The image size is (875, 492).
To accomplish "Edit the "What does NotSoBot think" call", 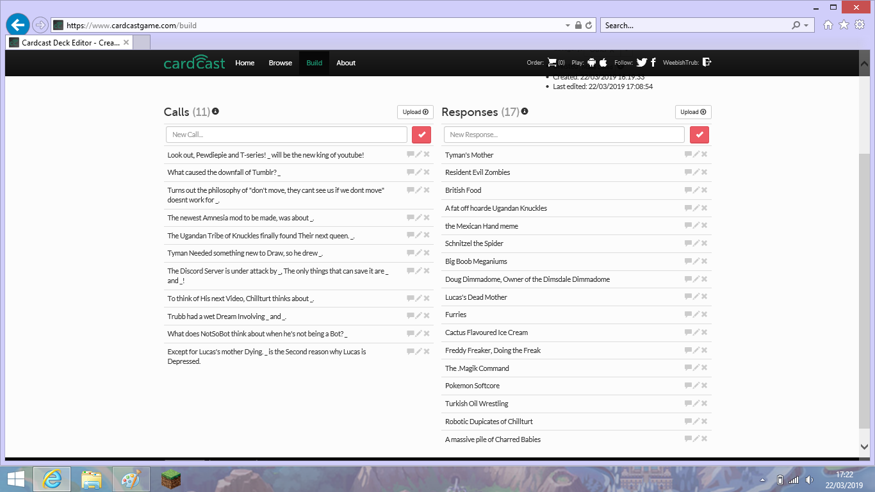I will tap(418, 333).
